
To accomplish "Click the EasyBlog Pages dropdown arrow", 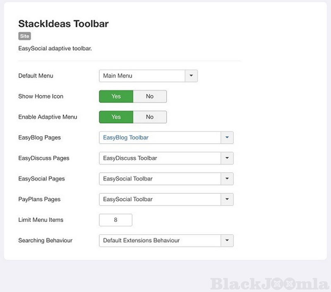I will [227, 138].
